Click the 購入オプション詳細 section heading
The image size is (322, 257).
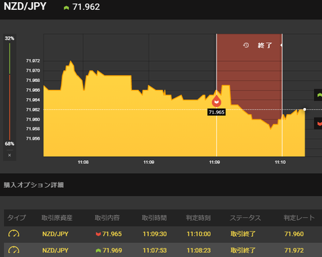(x=34, y=185)
